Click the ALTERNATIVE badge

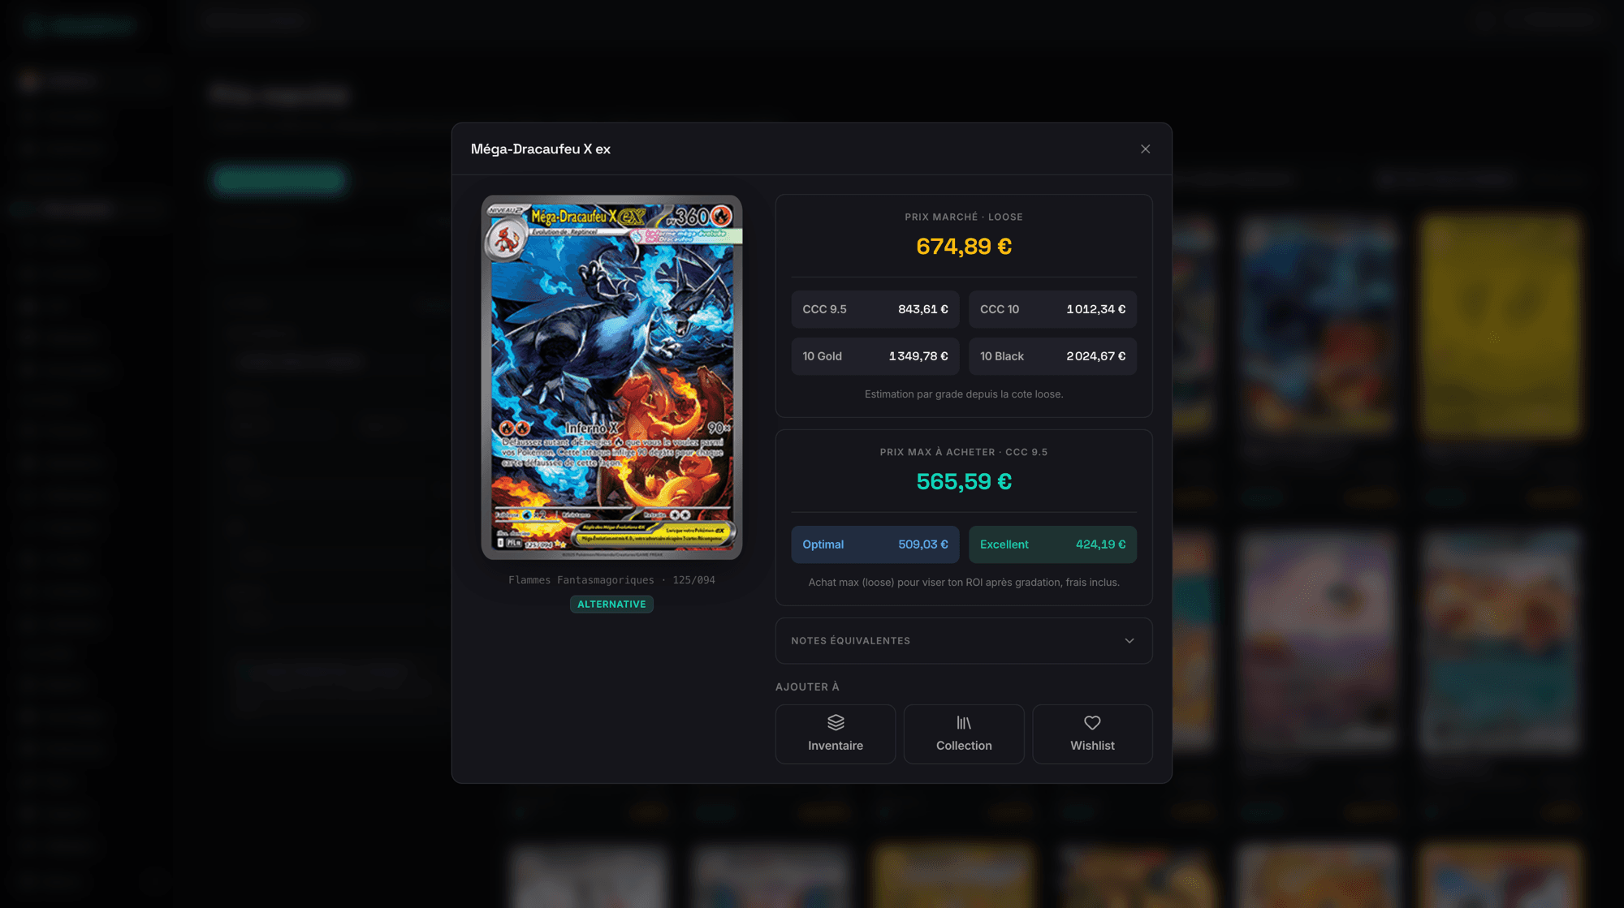tap(611, 605)
